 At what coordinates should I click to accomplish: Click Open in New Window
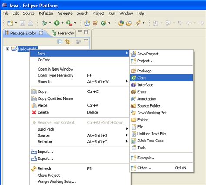click(80, 69)
